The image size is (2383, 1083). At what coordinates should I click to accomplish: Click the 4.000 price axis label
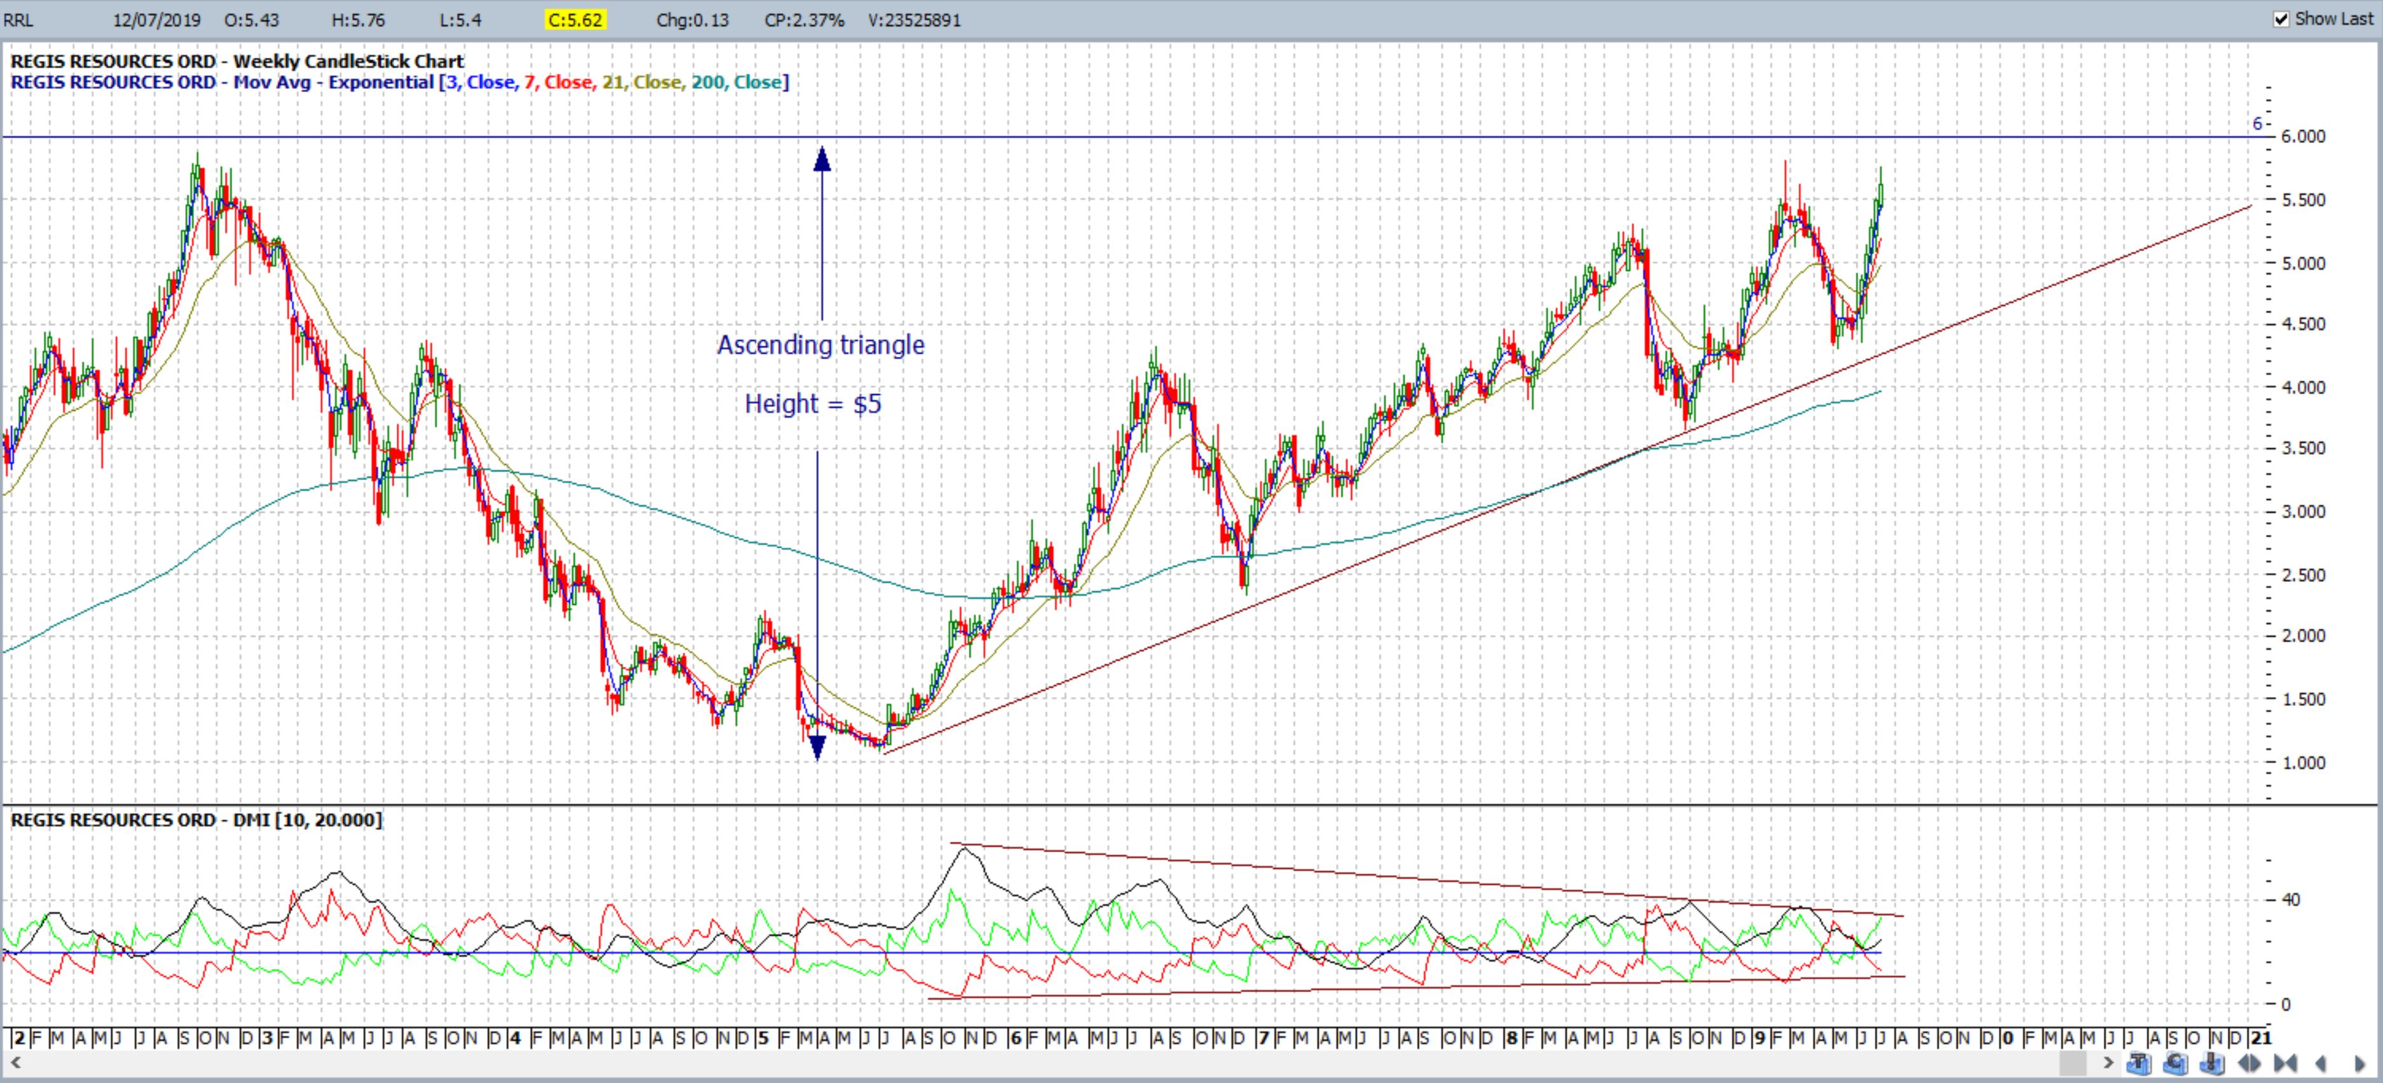coord(2304,388)
